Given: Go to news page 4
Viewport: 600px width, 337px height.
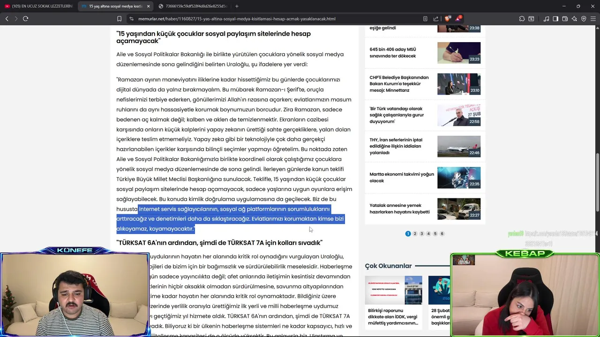Looking at the screenshot, I should [x=428, y=234].
